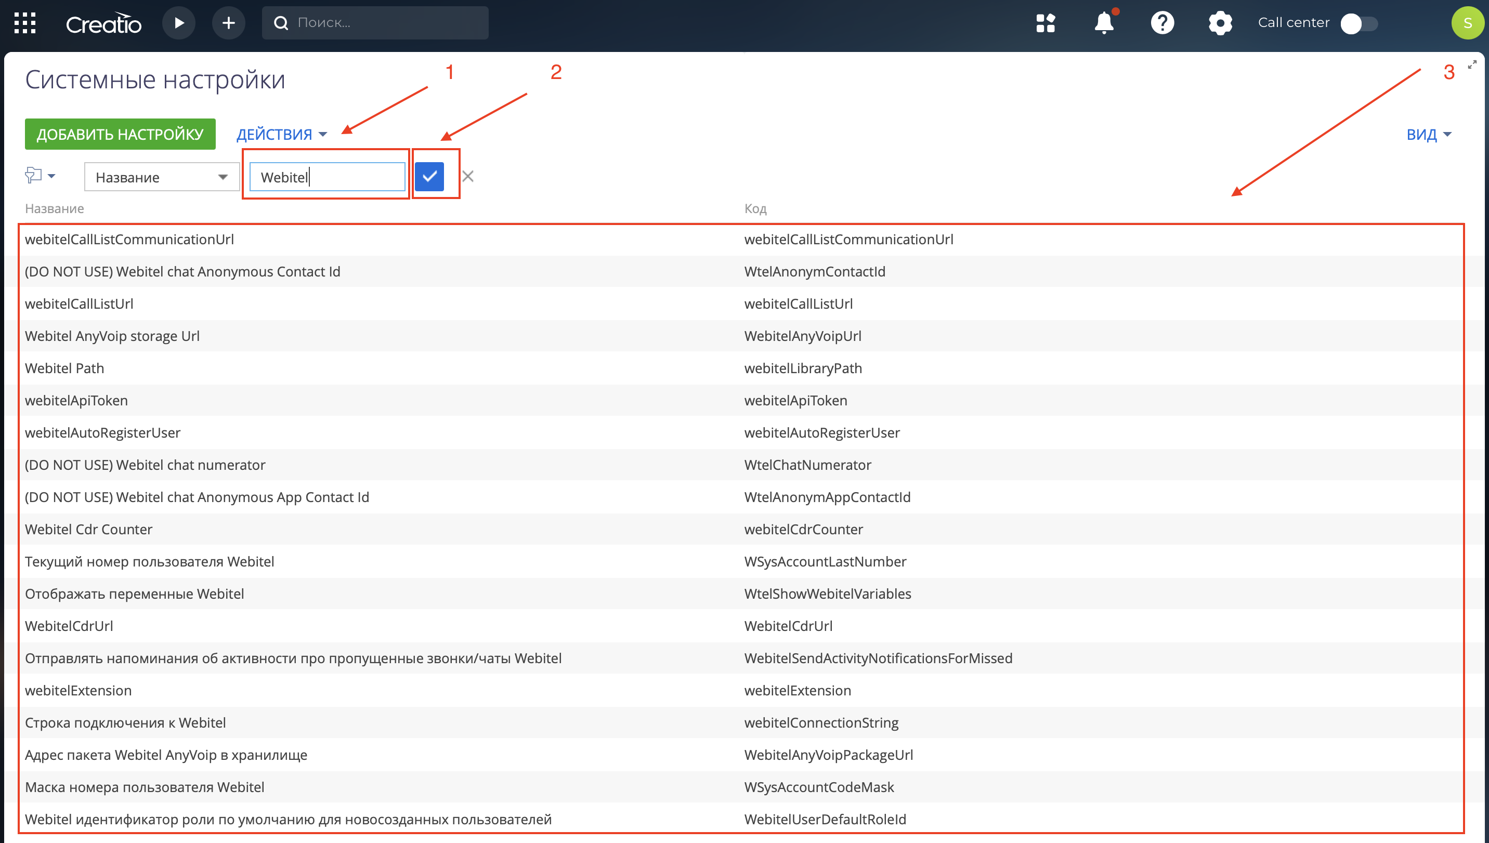Open the webitelCallListCommunicationUrl setting

click(129, 240)
